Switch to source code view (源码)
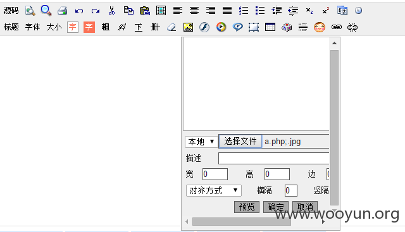The image size is (405, 232). [11, 11]
